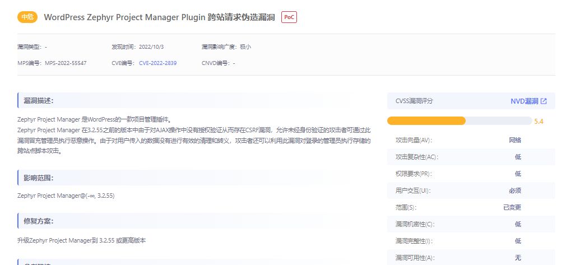Click the 漏洞机密性(C) row
The width and height of the screenshot is (571, 265).
471,224
